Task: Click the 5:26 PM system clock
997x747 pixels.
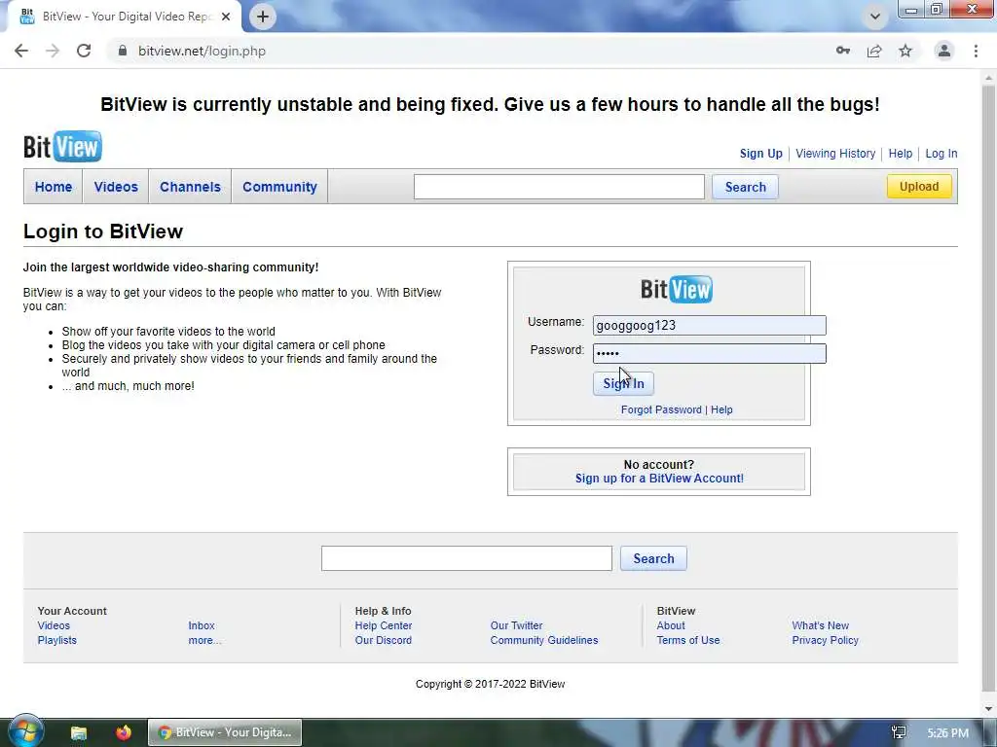Action: coord(947,733)
